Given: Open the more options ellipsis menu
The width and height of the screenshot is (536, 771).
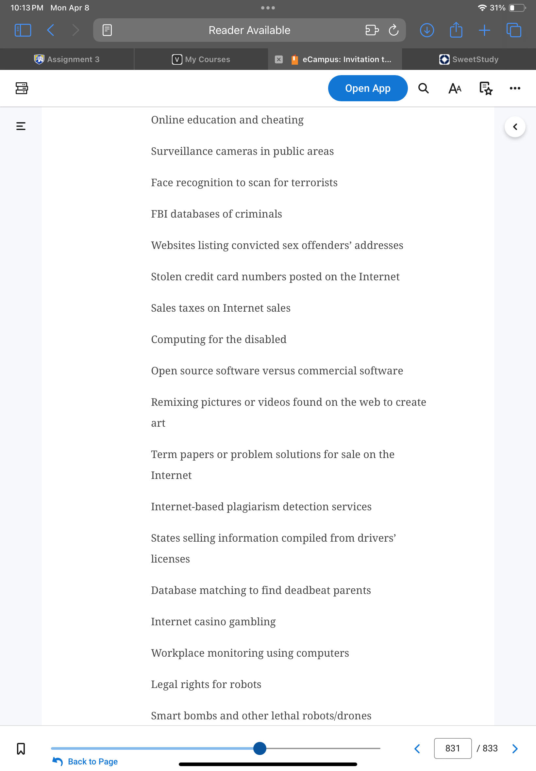Looking at the screenshot, I should pos(515,88).
